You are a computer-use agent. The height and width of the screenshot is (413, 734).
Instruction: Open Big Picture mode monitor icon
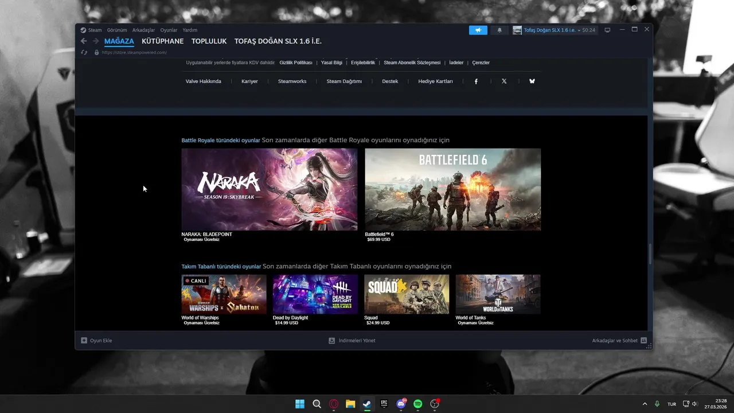pos(607,30)
